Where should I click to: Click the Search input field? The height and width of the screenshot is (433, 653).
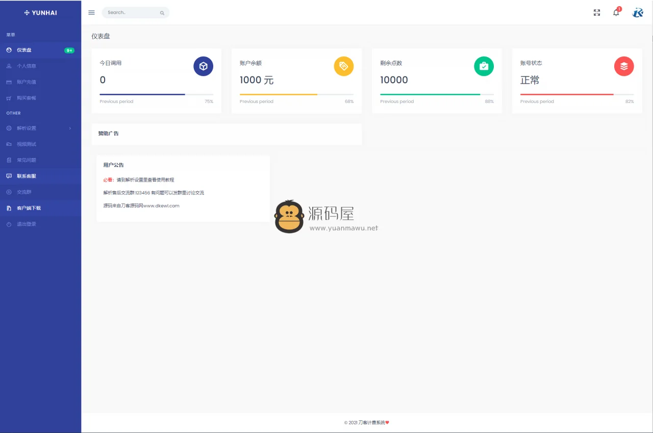point(134,12)
